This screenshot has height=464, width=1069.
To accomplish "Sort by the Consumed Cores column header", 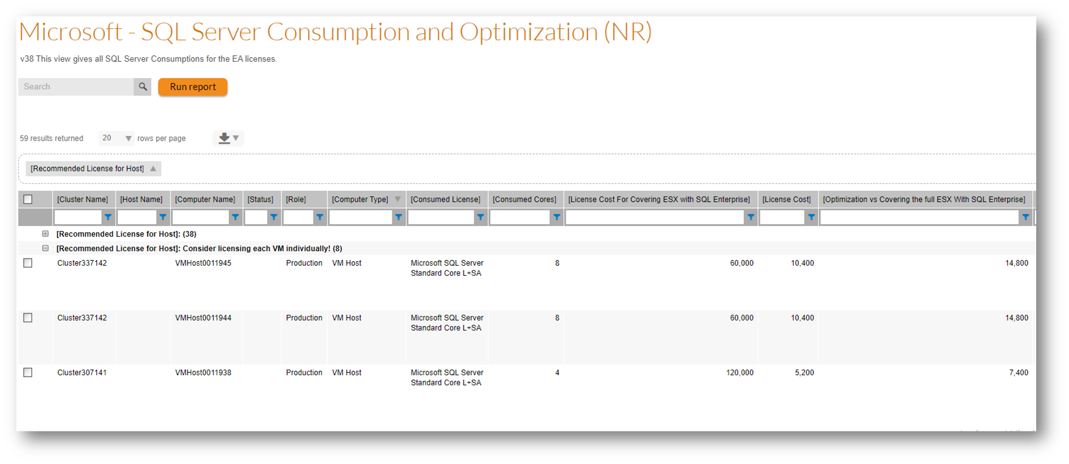I will [x=524, y=200].
